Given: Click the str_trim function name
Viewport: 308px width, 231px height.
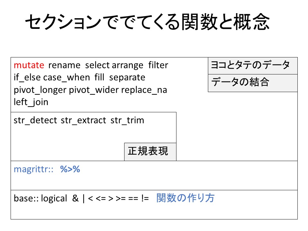Looking at the screenshot, I should pyautogui.click(x=127, y=120).
